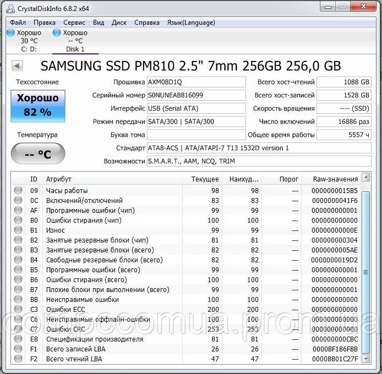Open the Файл menu
Image resolution: width=382 pixels, height=374 pixels.
[x=18, y=23]
